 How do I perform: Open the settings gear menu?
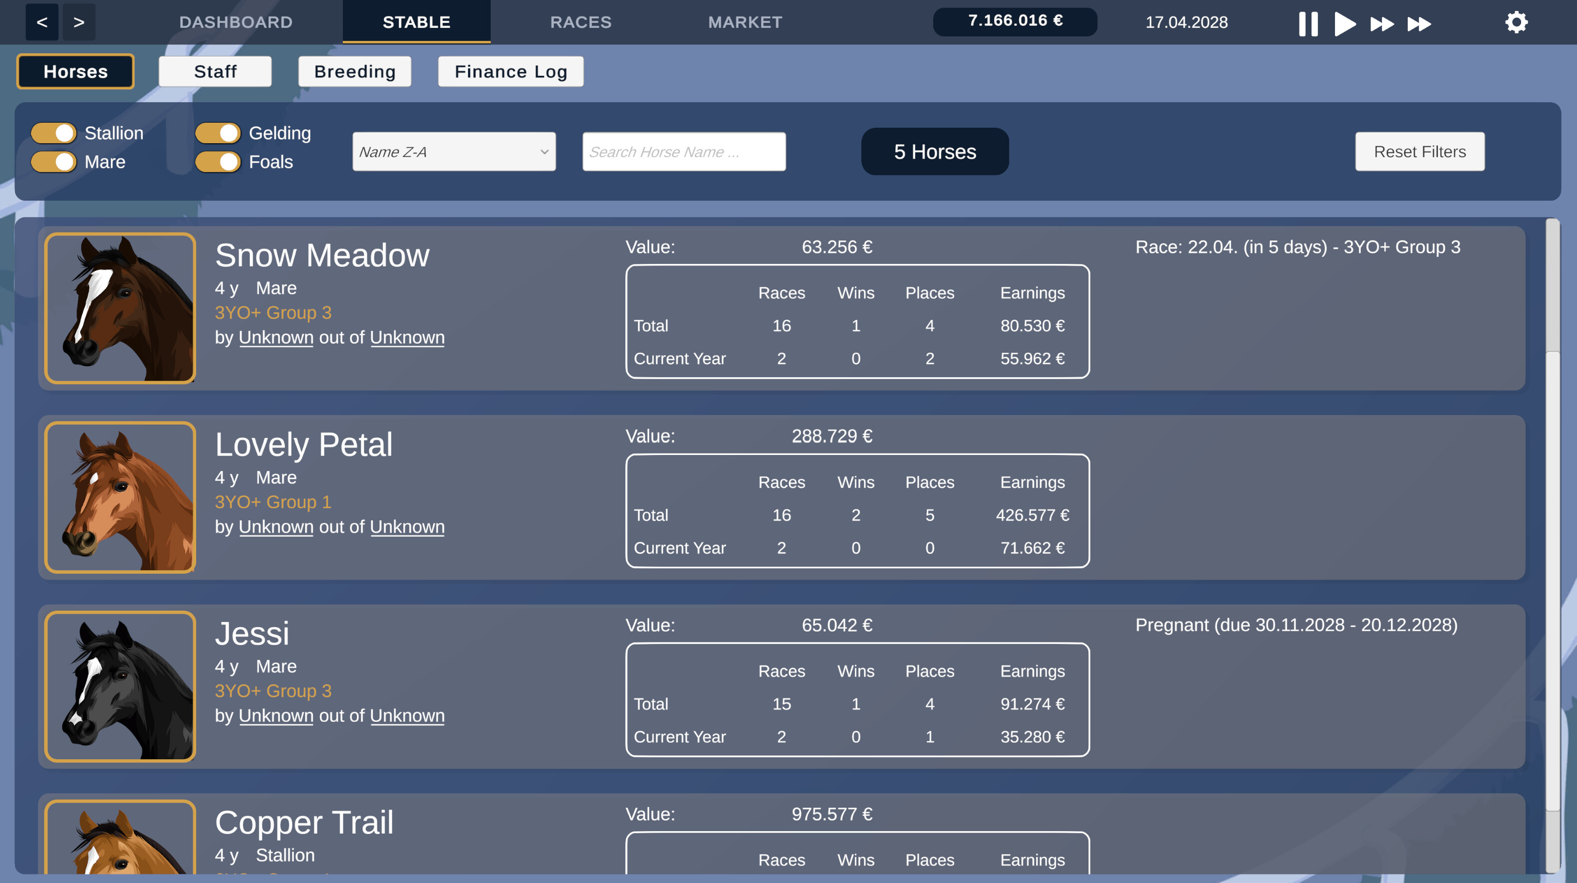click(1517, 22)
